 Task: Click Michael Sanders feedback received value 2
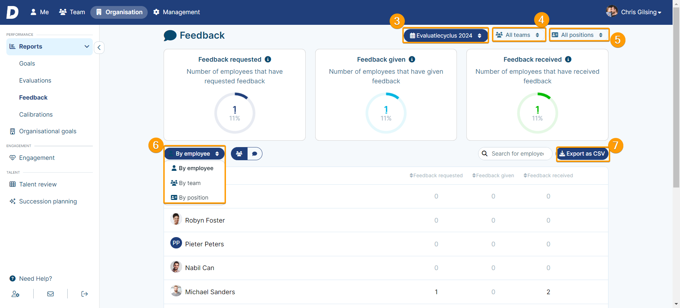[548, 292]
